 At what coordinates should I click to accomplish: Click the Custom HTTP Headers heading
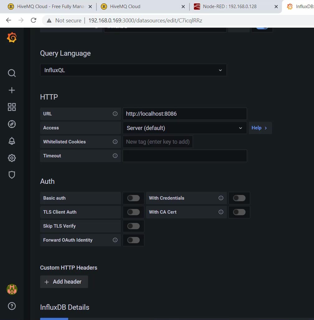[68, 267]
